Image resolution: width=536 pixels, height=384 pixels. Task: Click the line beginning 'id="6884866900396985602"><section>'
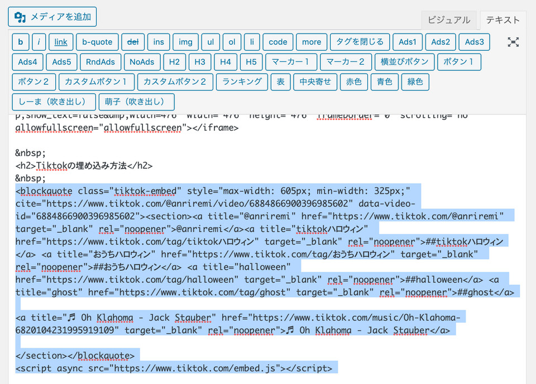[260, 216]
